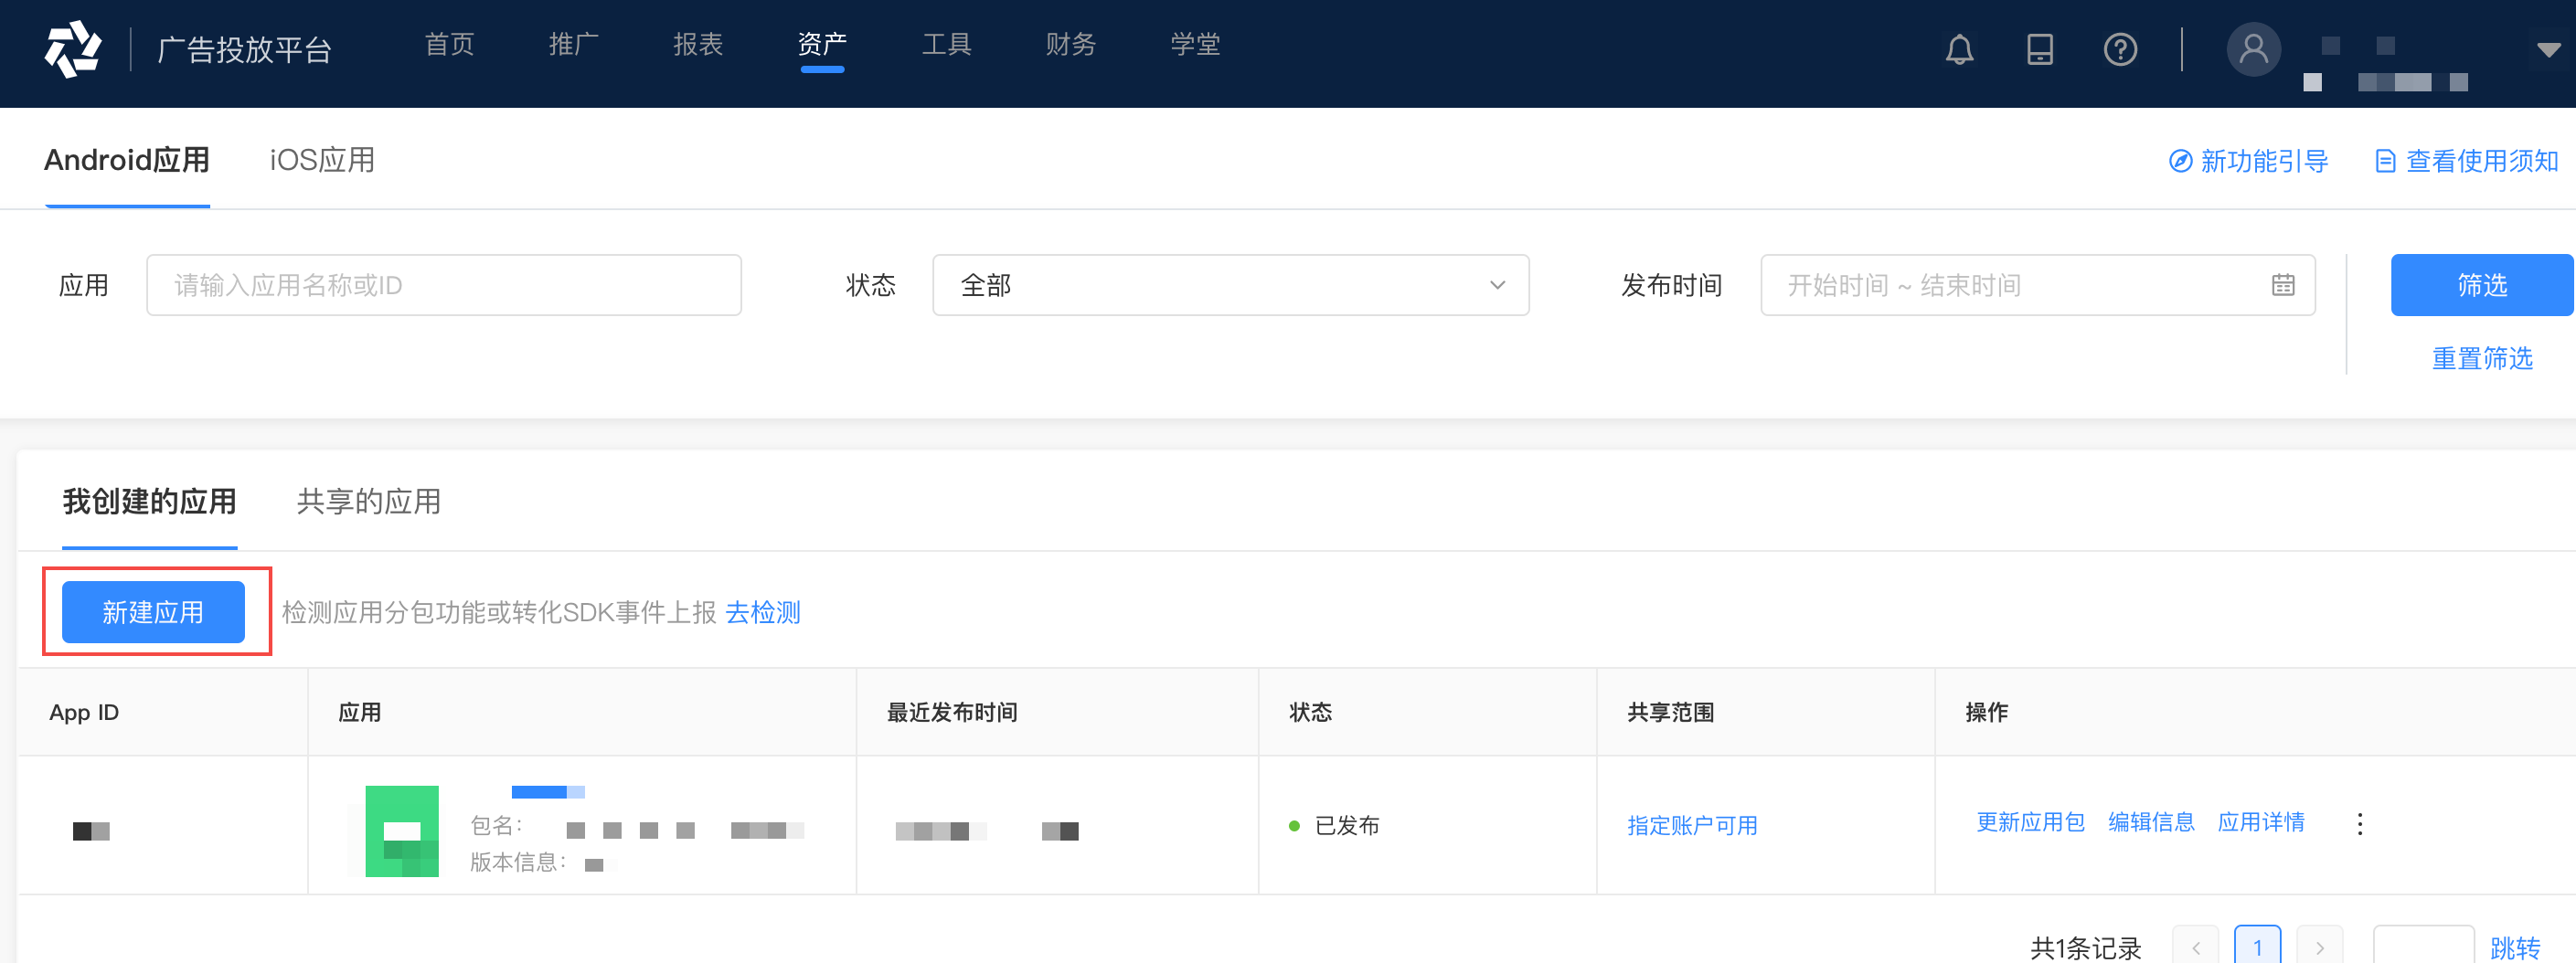The width and height of the screenshot is (2576, 963).
Task: Open 应用详情 for the listed app
Action: tap(2262, 822)
